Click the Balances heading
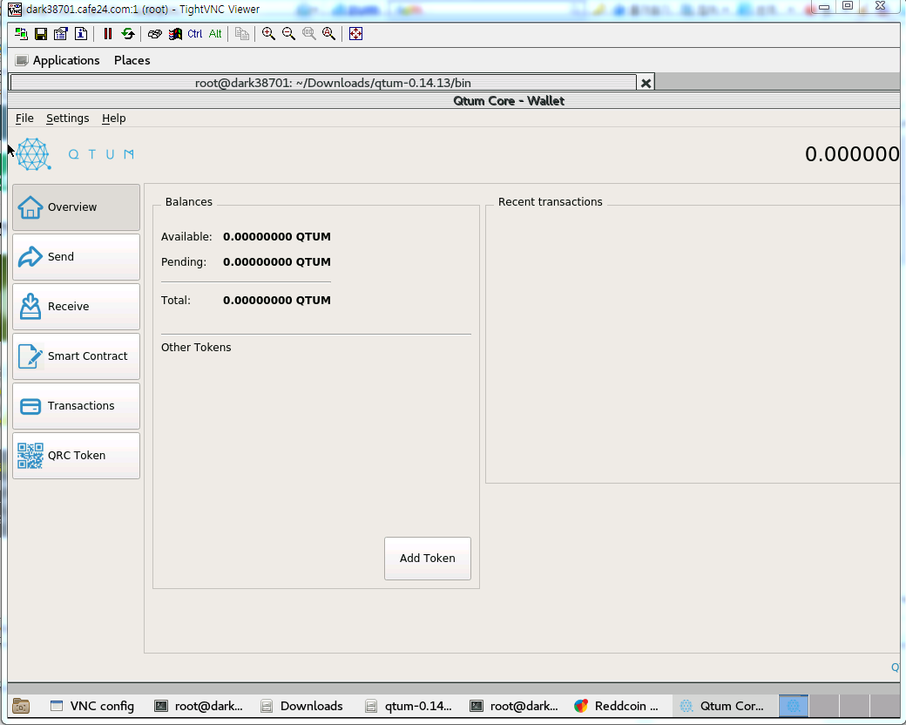This screenshot has height=725, width=906. [x=189, y=202]
